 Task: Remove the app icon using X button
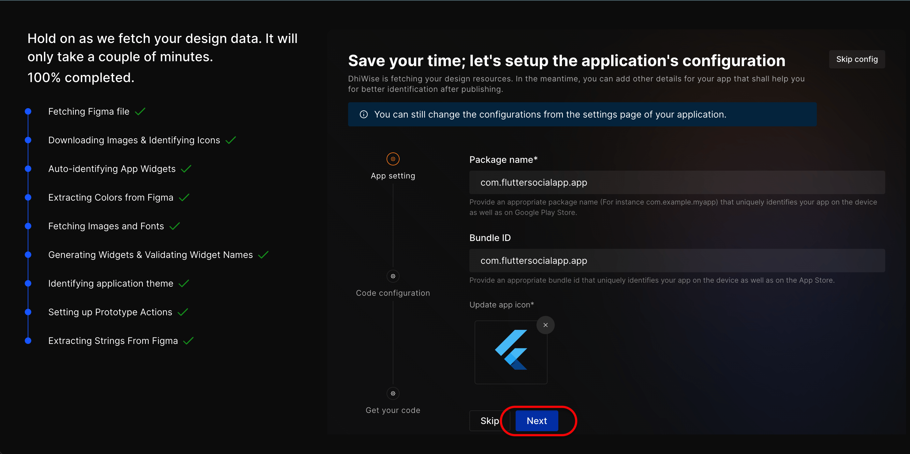coord(545,325)
